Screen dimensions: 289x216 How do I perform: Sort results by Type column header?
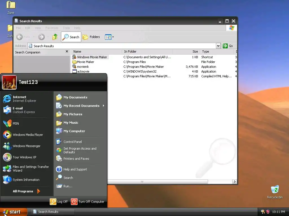(216, 52)
